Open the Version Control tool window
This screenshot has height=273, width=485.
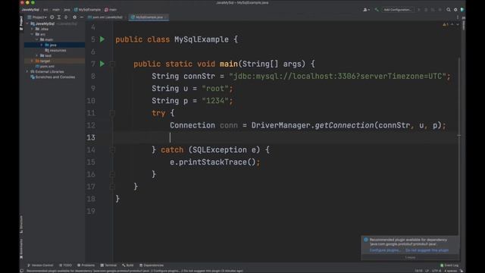click(x=40, y=265)
